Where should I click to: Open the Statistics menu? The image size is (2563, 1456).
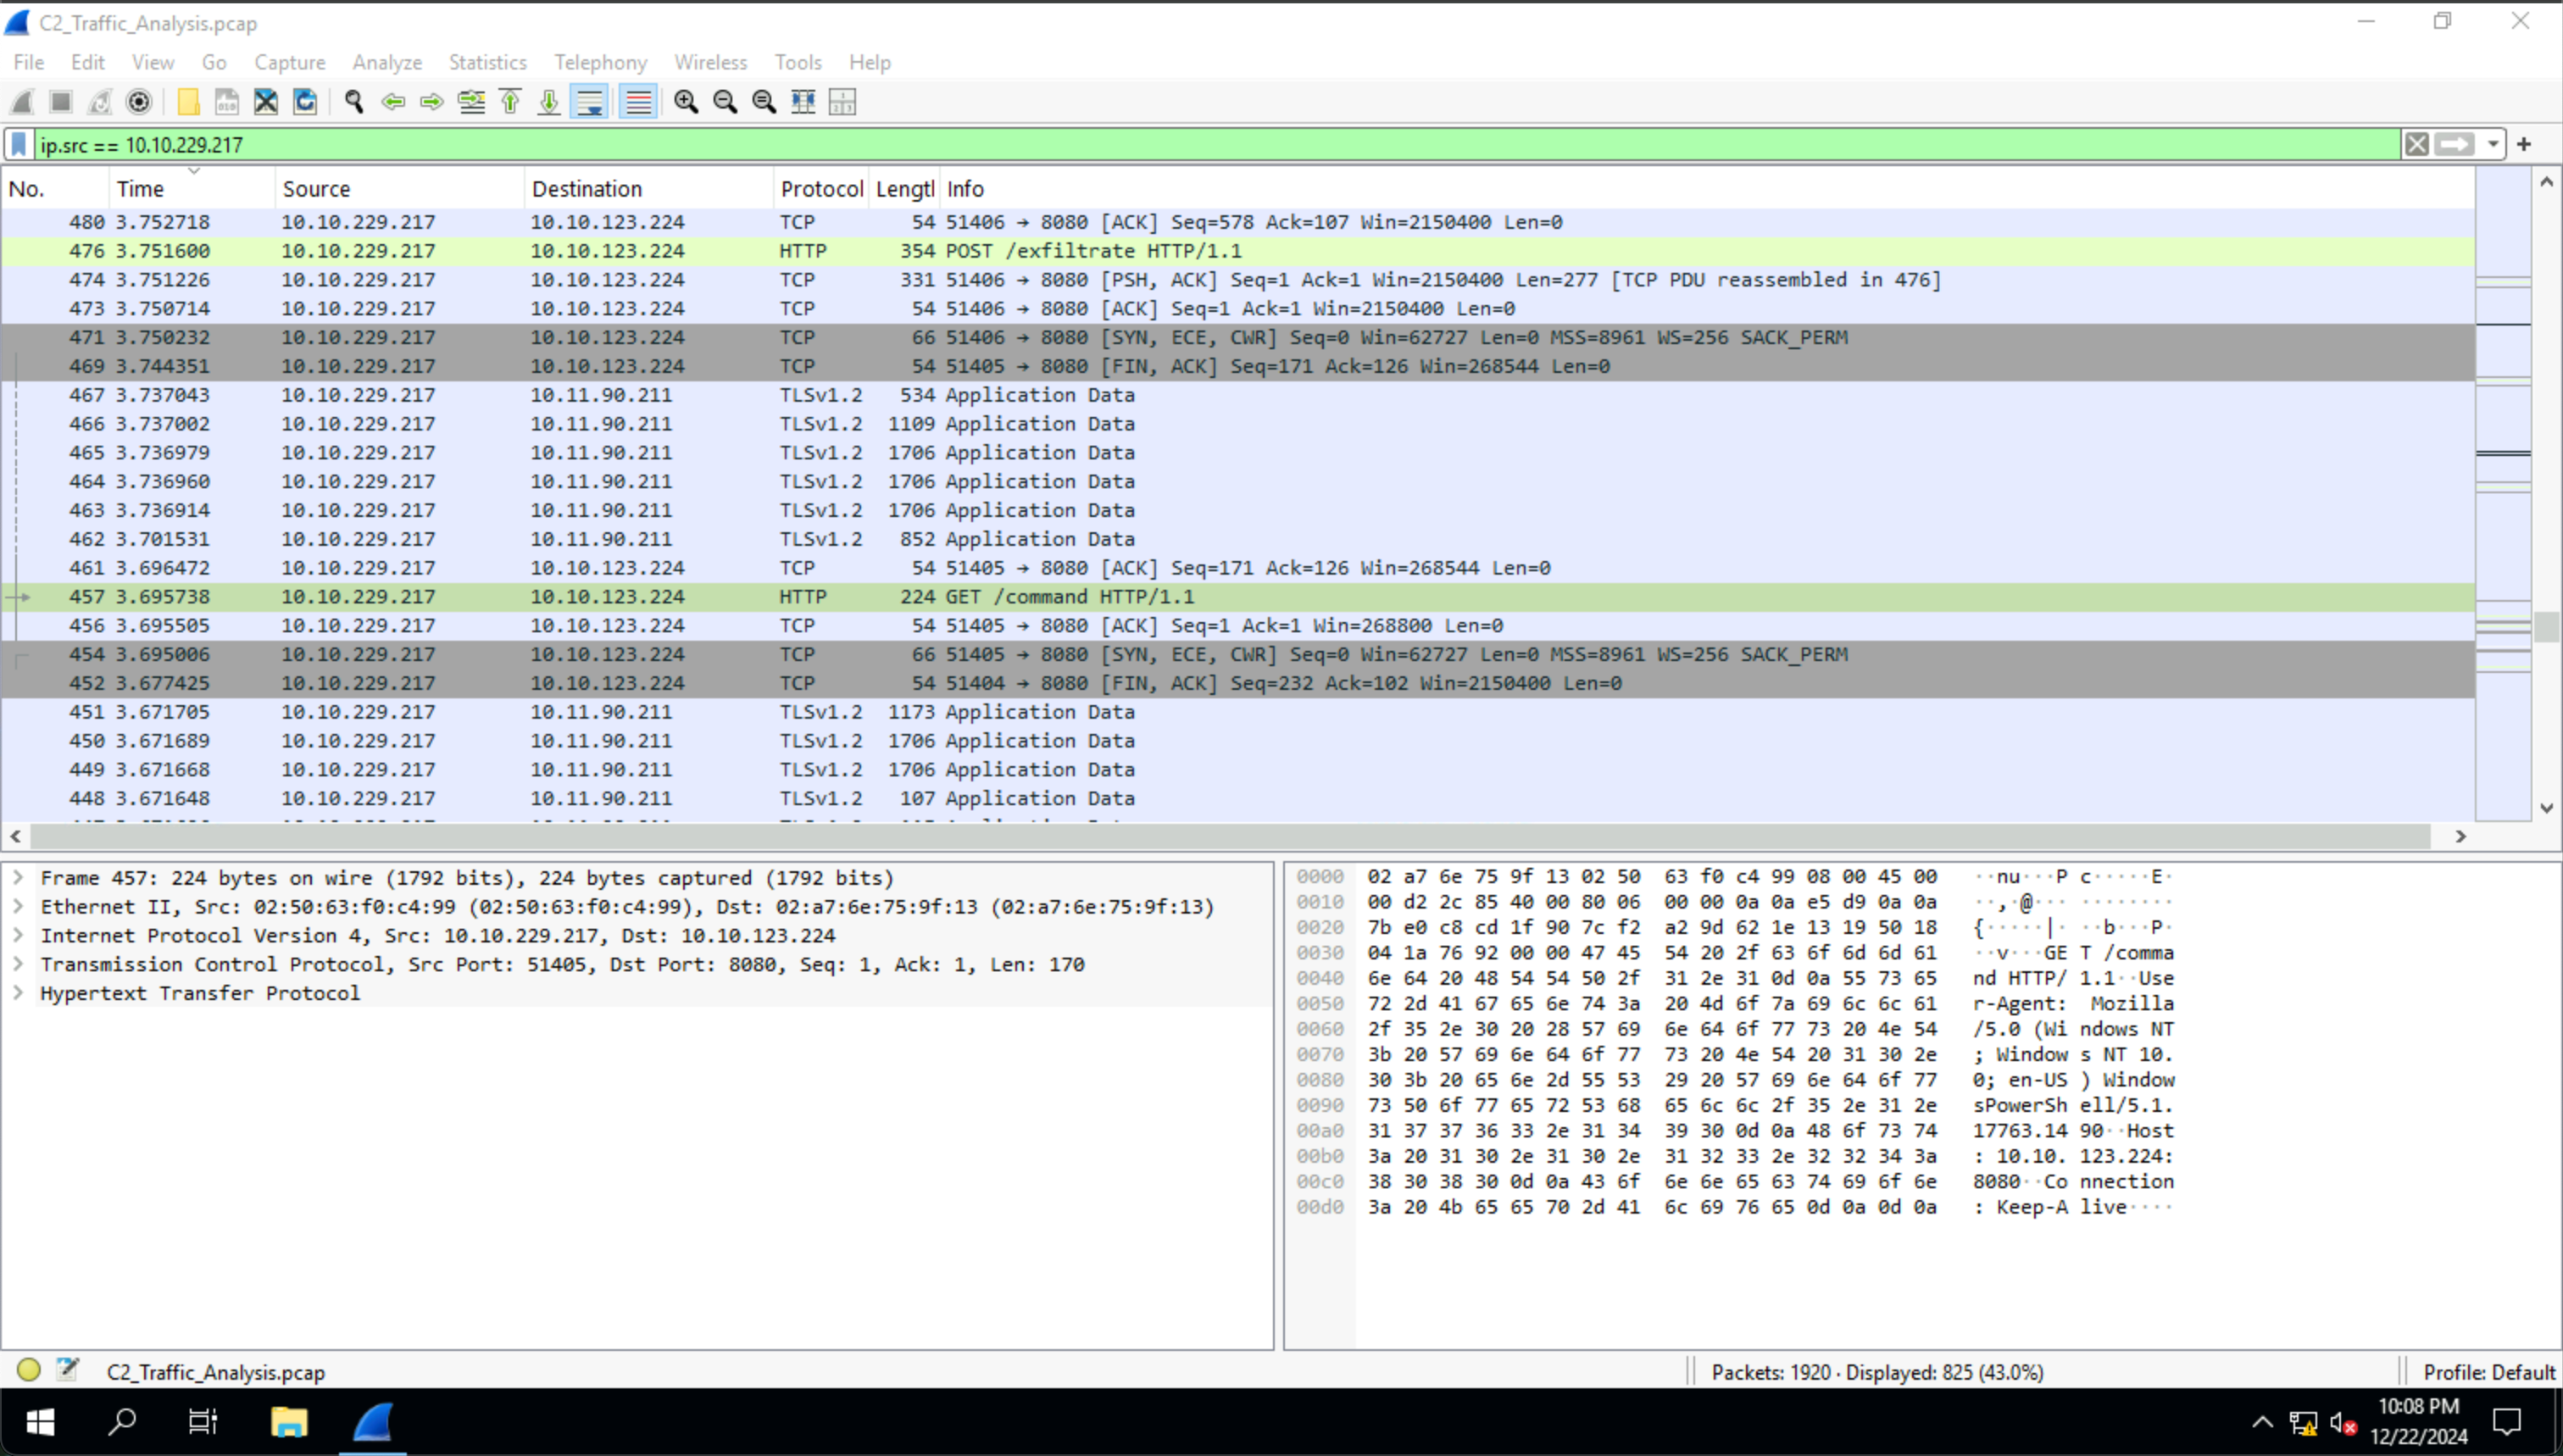point(487,62)
